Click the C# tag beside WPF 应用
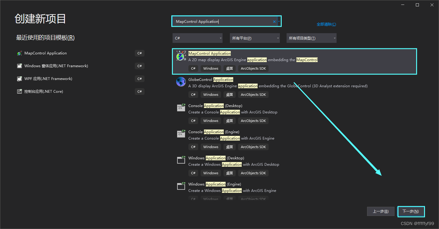 pyautogui.click(x=140, y=79)
